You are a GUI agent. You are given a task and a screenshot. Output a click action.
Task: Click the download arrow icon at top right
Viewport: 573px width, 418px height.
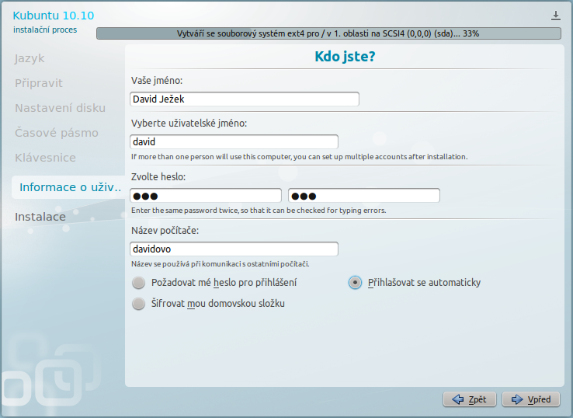tap(555, 16)
